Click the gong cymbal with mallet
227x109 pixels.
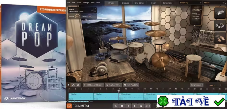pos(160,60)
